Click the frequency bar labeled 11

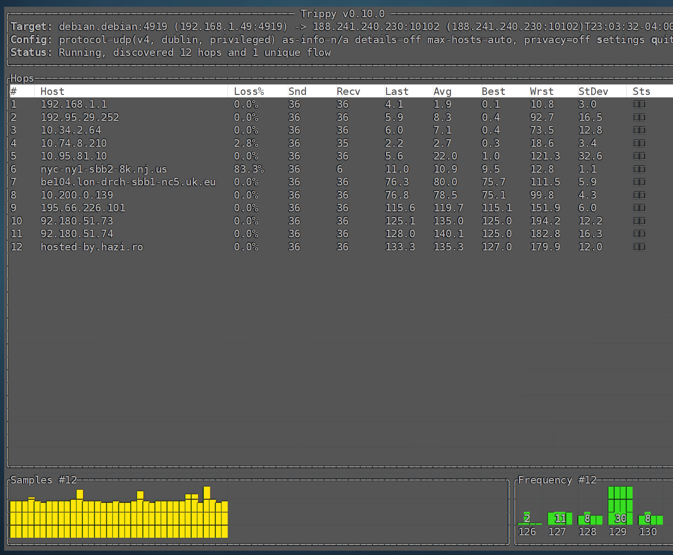coord(560,518)
